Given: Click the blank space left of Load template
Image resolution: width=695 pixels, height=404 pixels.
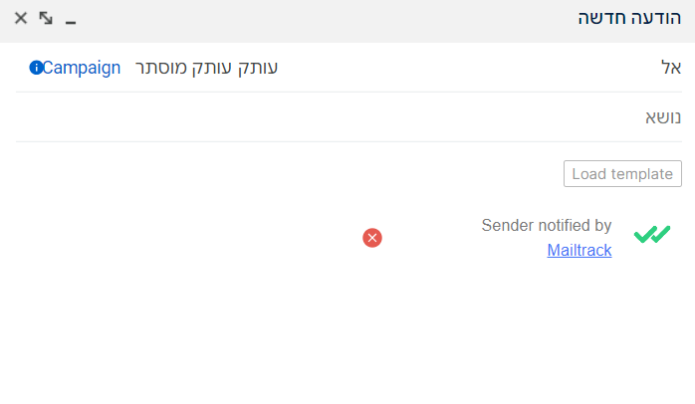Looking at the screenshot, I should (x=299, y=174).
